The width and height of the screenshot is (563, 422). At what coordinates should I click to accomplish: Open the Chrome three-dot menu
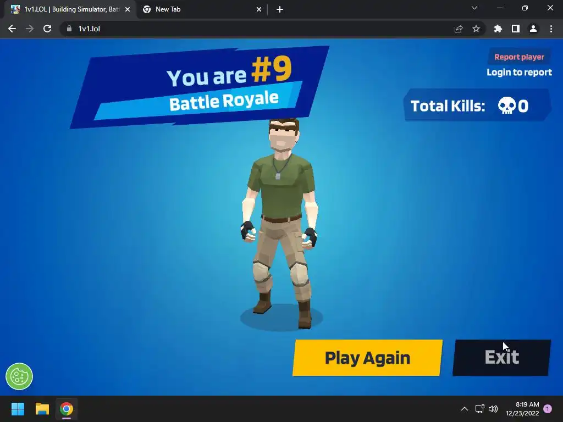tap(551, 29)
